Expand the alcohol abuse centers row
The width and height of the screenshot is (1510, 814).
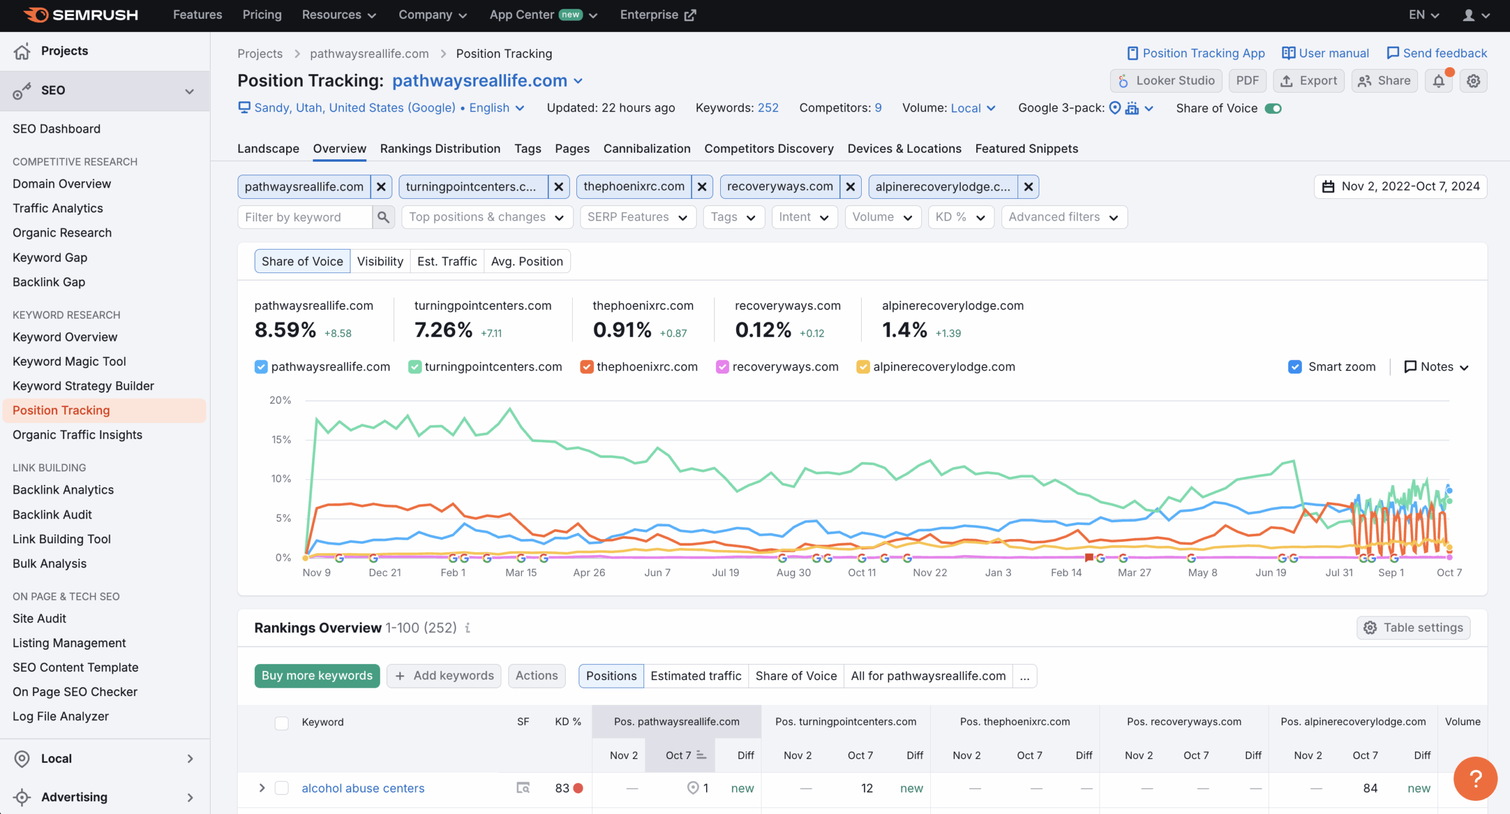(262, 788)
